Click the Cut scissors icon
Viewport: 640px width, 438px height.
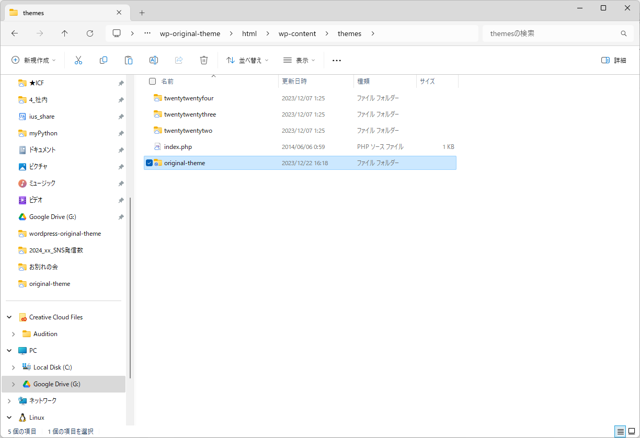point(78,61)
